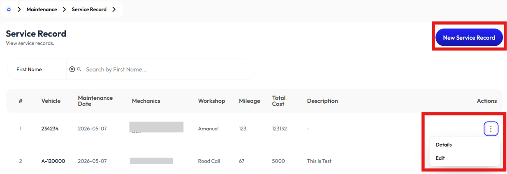
Task: Click the Workshop column header
Action: coord(212,101)
